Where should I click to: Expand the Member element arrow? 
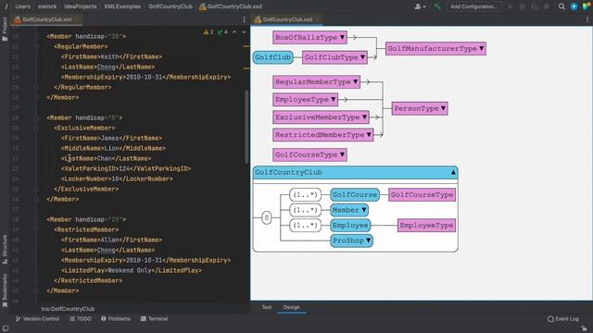coord(364,210)
